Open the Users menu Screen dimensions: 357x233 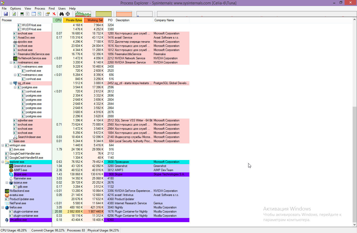tap(62, 9)
